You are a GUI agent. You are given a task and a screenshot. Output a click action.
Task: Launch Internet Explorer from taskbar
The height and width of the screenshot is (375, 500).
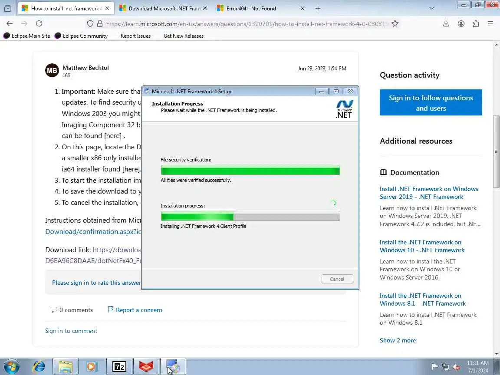coord(39,367)
